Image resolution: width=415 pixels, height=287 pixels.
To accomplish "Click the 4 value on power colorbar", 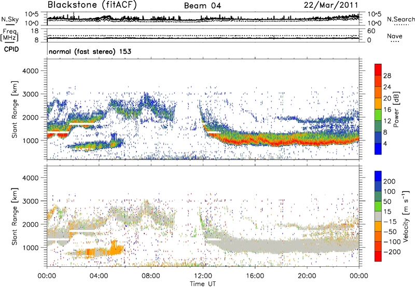I will (x=385, y=143).
